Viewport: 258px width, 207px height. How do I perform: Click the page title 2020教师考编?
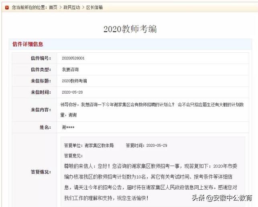coord(130,29)
